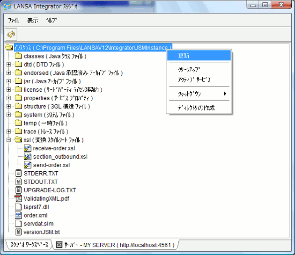
Task: Maximize the LANSA Integrator window
Action: tap(265, 5)
